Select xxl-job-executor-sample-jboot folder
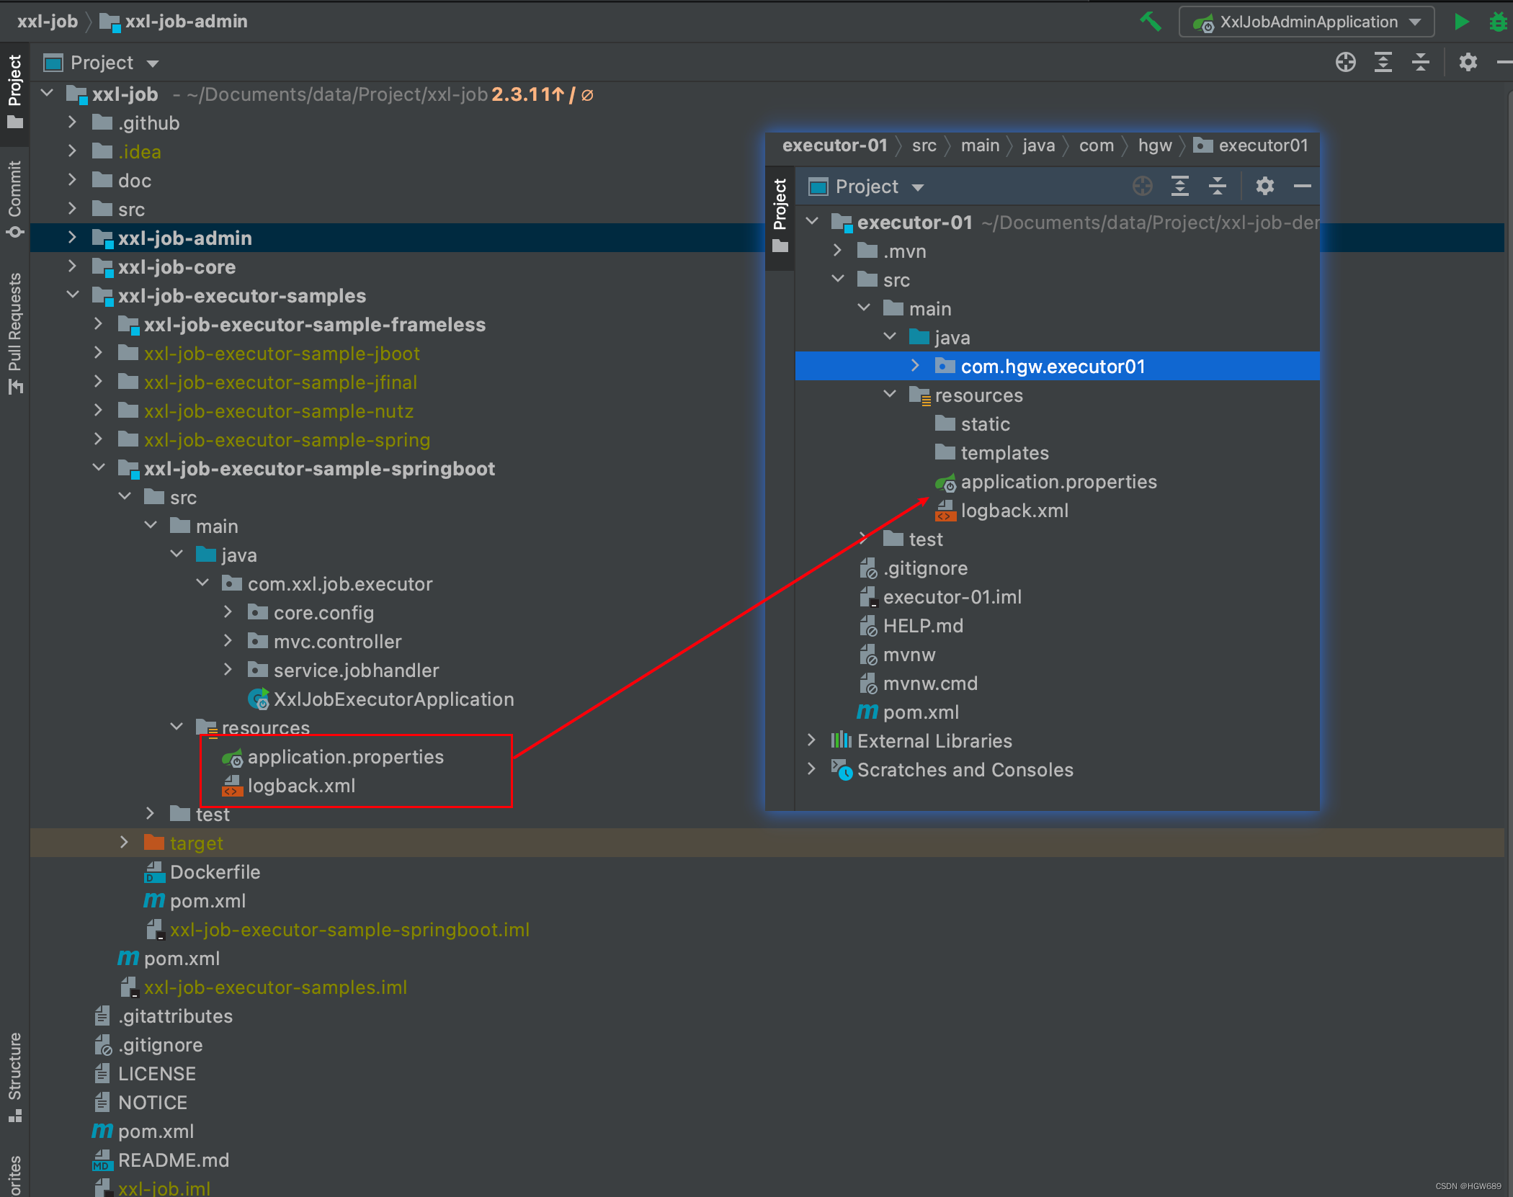 click(x=281, y=354)
